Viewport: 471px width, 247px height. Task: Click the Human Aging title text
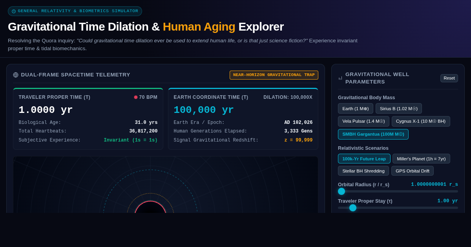pos(199,27)
